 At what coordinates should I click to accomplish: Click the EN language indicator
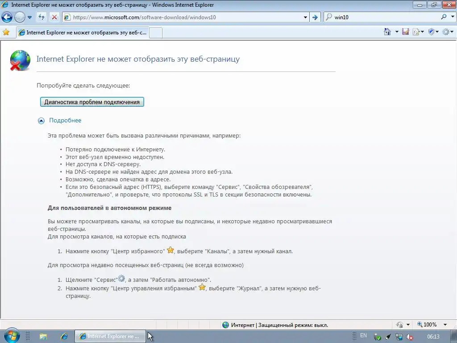363,335
